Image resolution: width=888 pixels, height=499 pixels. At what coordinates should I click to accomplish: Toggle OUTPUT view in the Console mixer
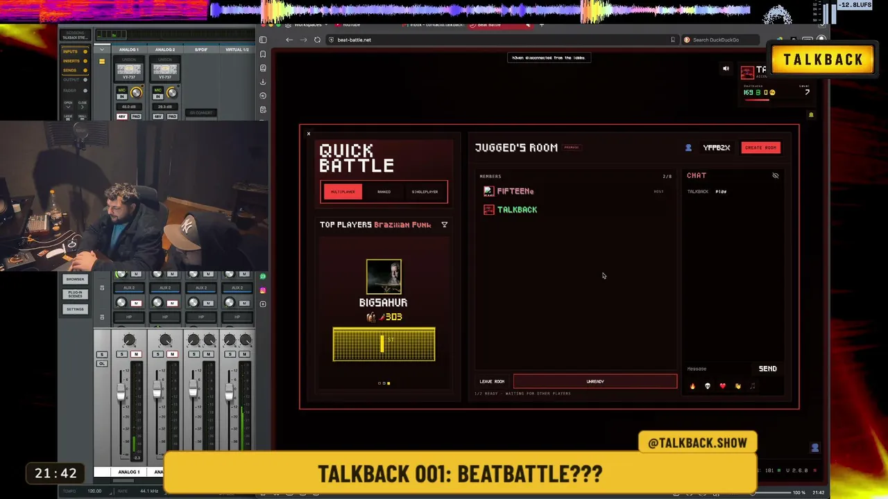coord(75,80)
